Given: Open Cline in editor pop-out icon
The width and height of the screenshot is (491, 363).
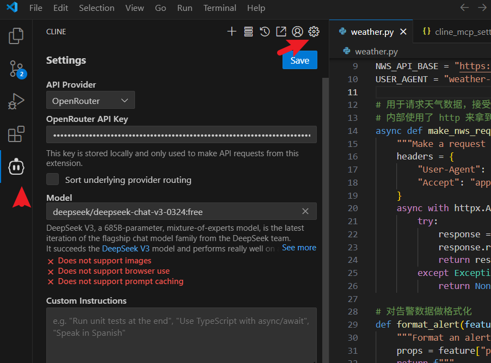Looking at the screenshot, I should [x=281, y=32].
